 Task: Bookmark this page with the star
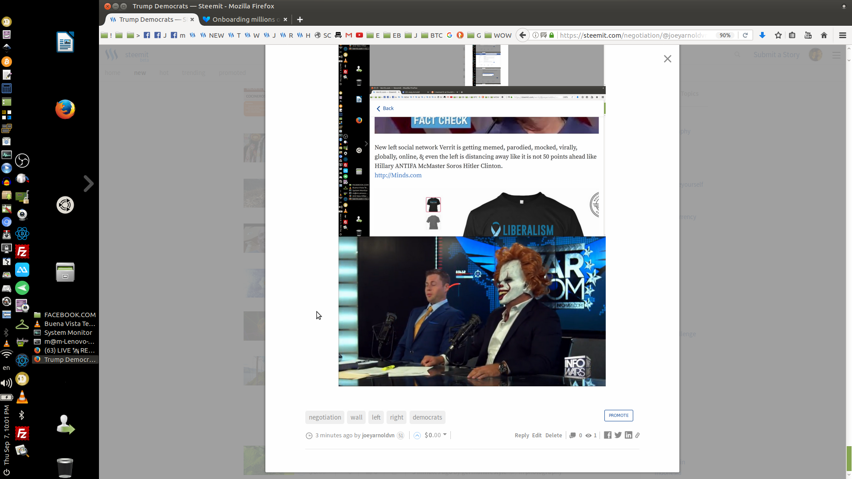778,35
